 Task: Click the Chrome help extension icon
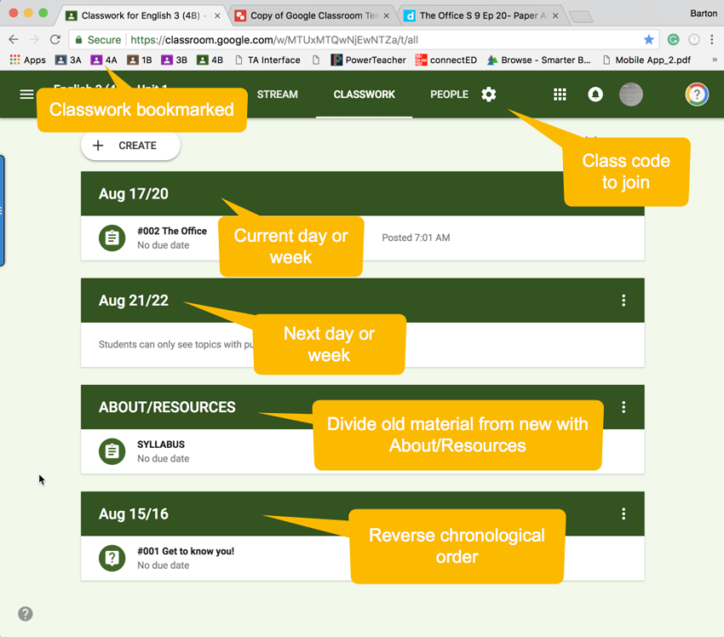tap(693, 40)
